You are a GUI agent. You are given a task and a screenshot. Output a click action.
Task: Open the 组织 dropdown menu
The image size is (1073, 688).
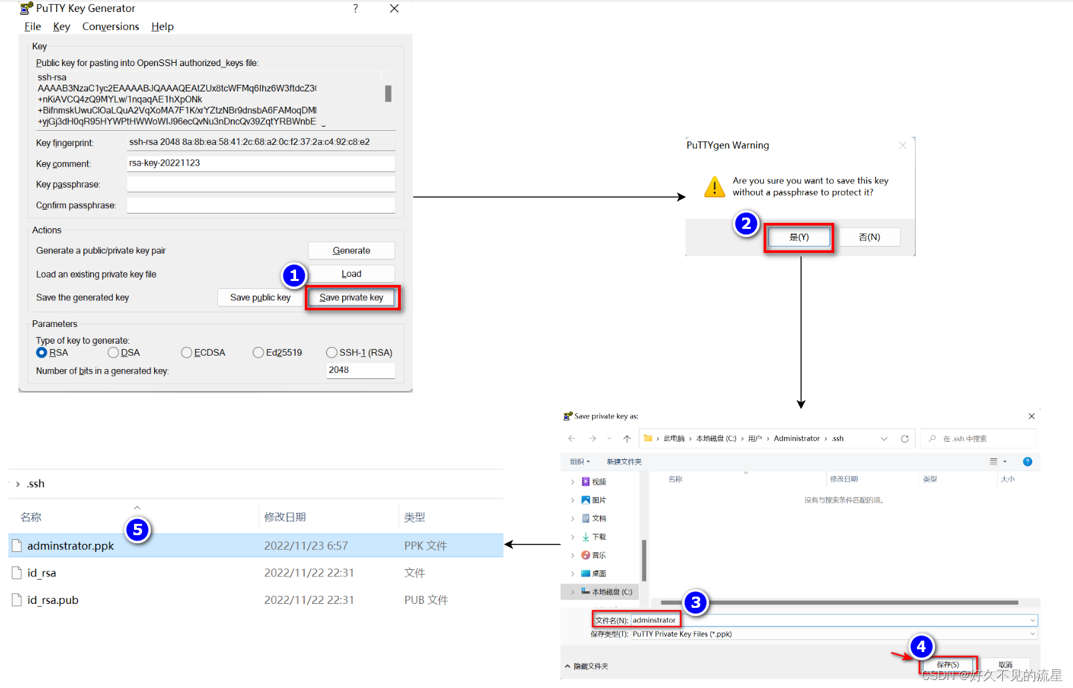(580, 461)
